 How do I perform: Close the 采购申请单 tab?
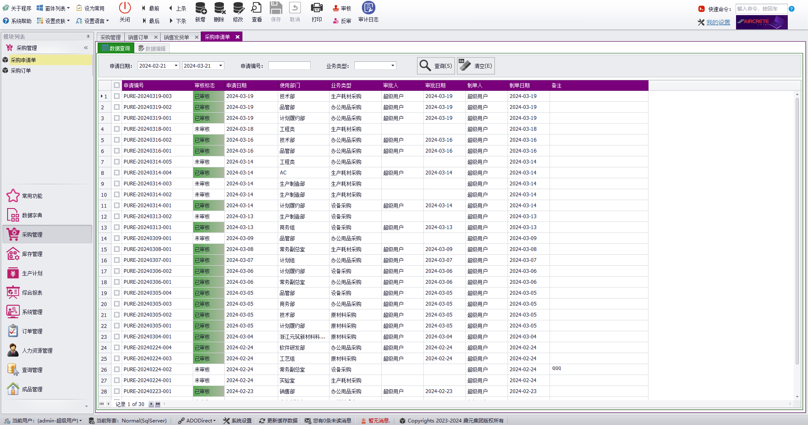click(237, 37)
